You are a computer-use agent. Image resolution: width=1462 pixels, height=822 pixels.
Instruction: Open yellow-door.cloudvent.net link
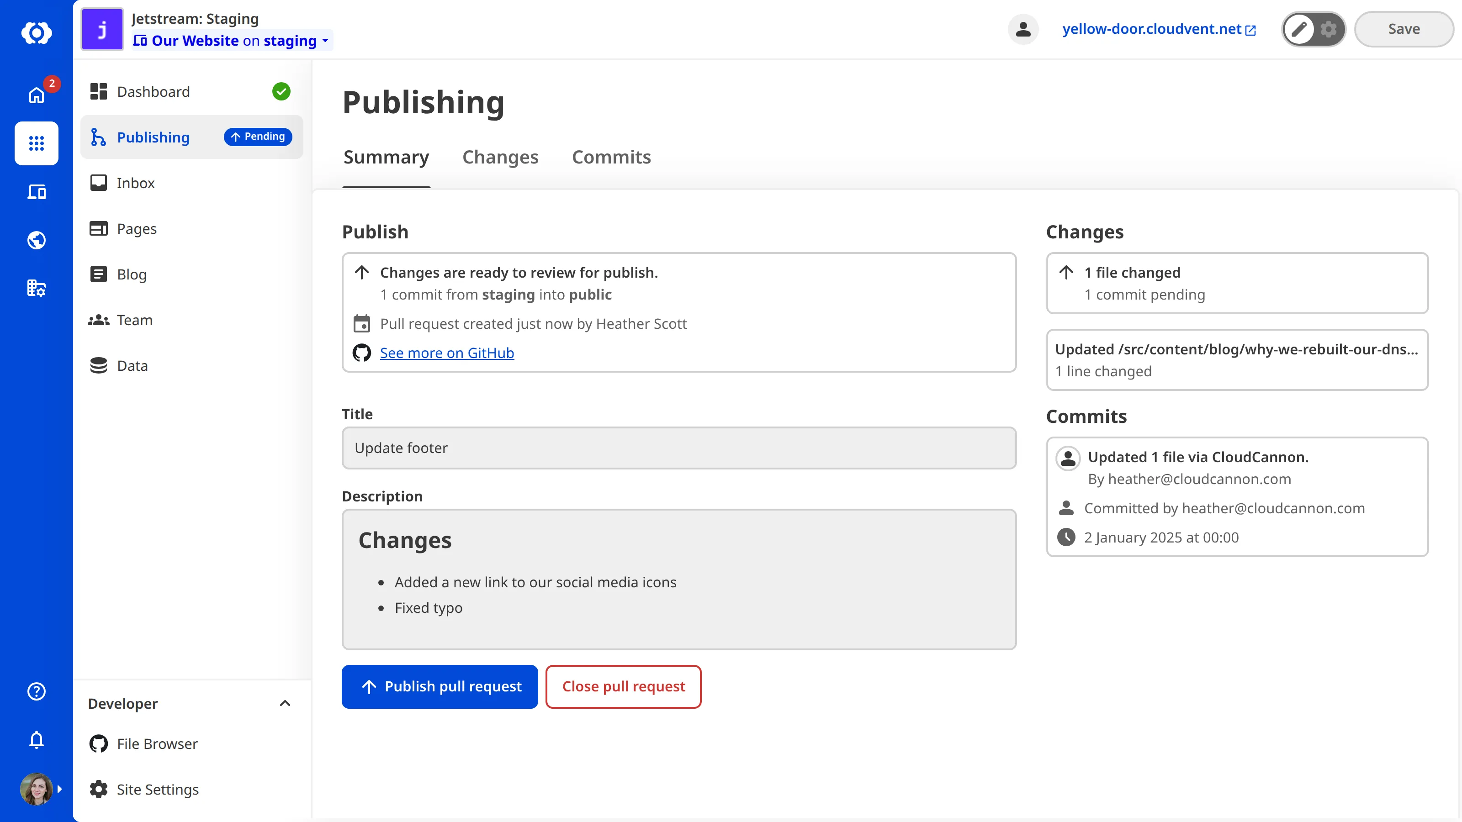pyautogui.click(x=1159, y=29)
